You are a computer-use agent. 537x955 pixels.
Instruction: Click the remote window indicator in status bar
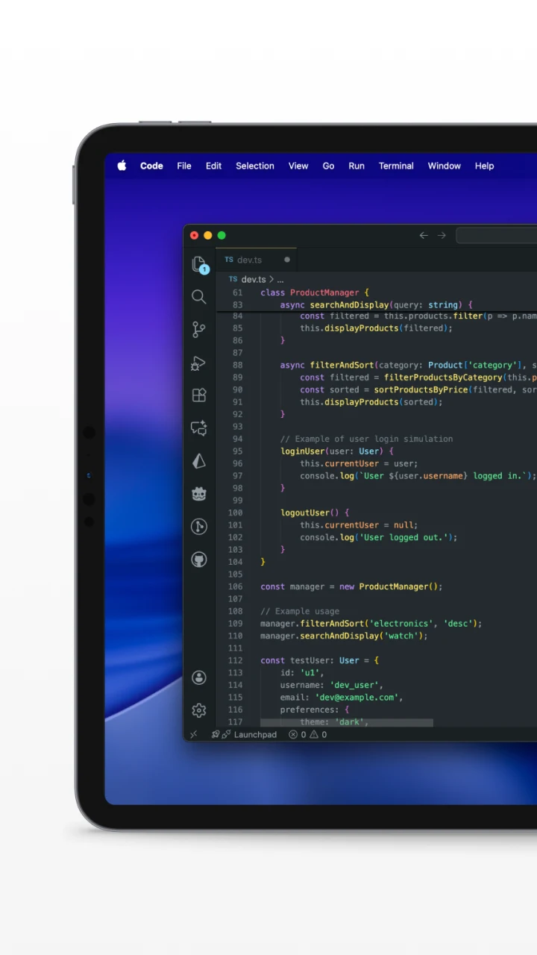194,735
